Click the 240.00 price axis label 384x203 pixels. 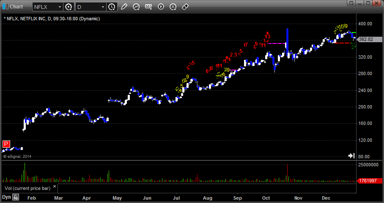366,90
